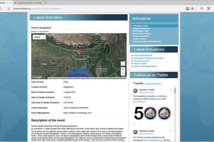
Task: Make a Web Note with pen icon
Action: [209, 9]
